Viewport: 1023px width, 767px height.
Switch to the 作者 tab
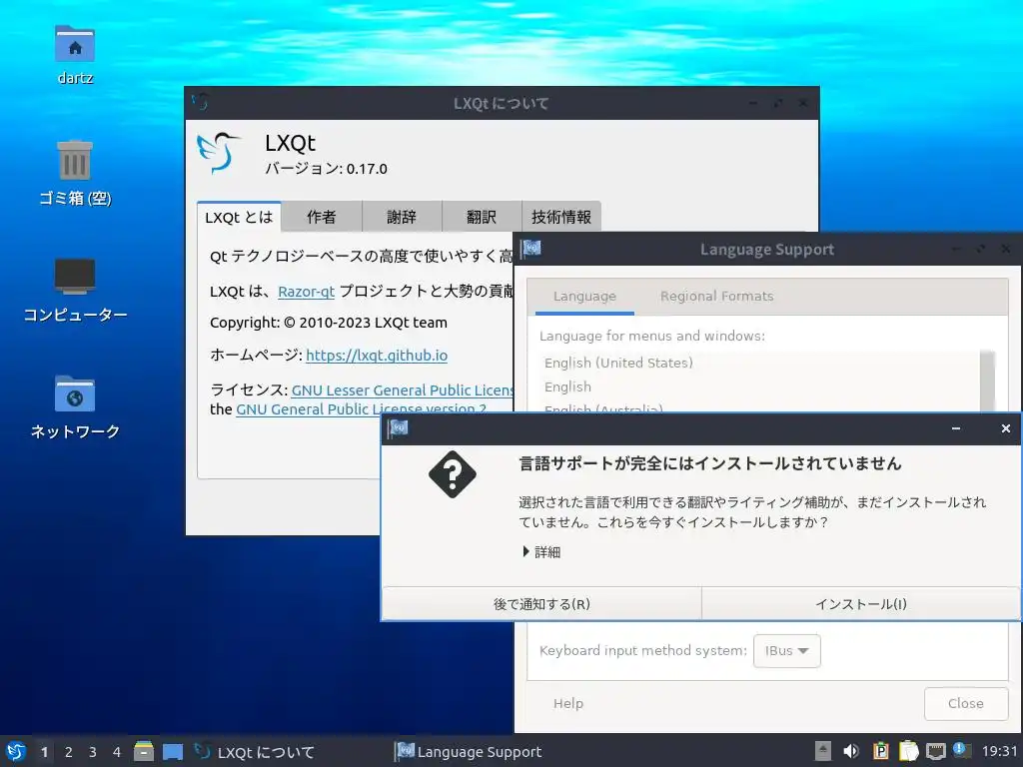point(322,217)
